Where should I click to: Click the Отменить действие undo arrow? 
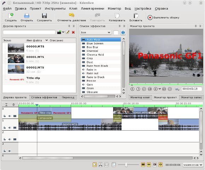click(71, 15)
